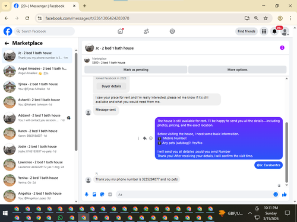The height and width of the screenshot is (222, 297).
Task: Click the Find friends button
Action: pyautogui.click(x=247, y=31)
